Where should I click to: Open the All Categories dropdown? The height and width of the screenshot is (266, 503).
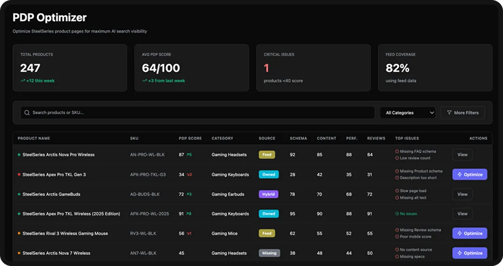[408, 113]
